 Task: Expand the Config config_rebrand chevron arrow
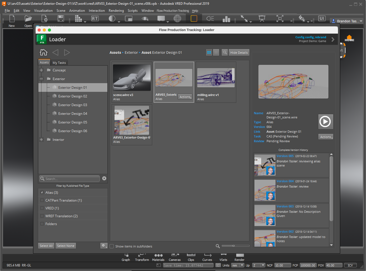pos(333,39)
